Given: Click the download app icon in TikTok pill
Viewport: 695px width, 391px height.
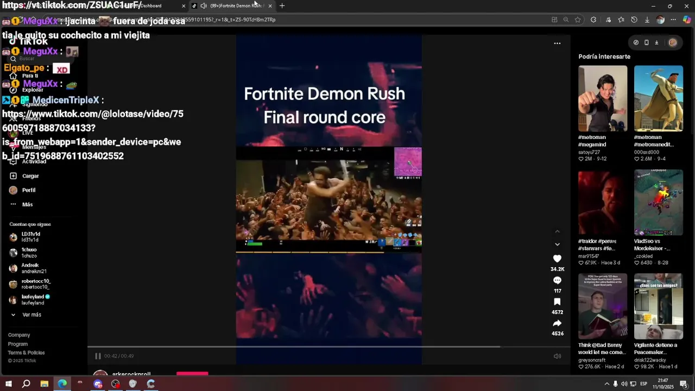Looking at the screenshot, I should pyautogui.click(x=656, y=42).
